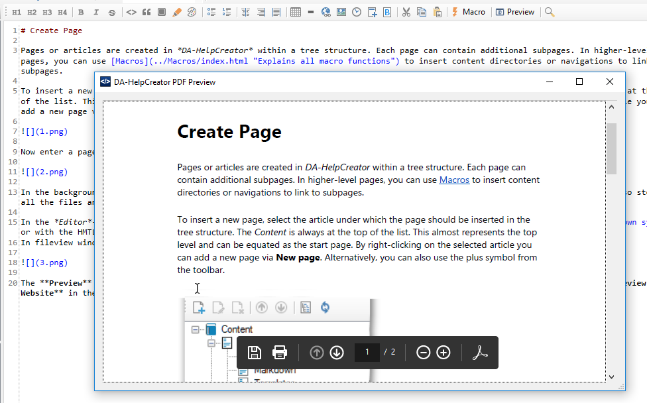This screenshot has width=647, height=403.
Task: Apply Heading 3 formatting with H3
Action: (47, 13)
